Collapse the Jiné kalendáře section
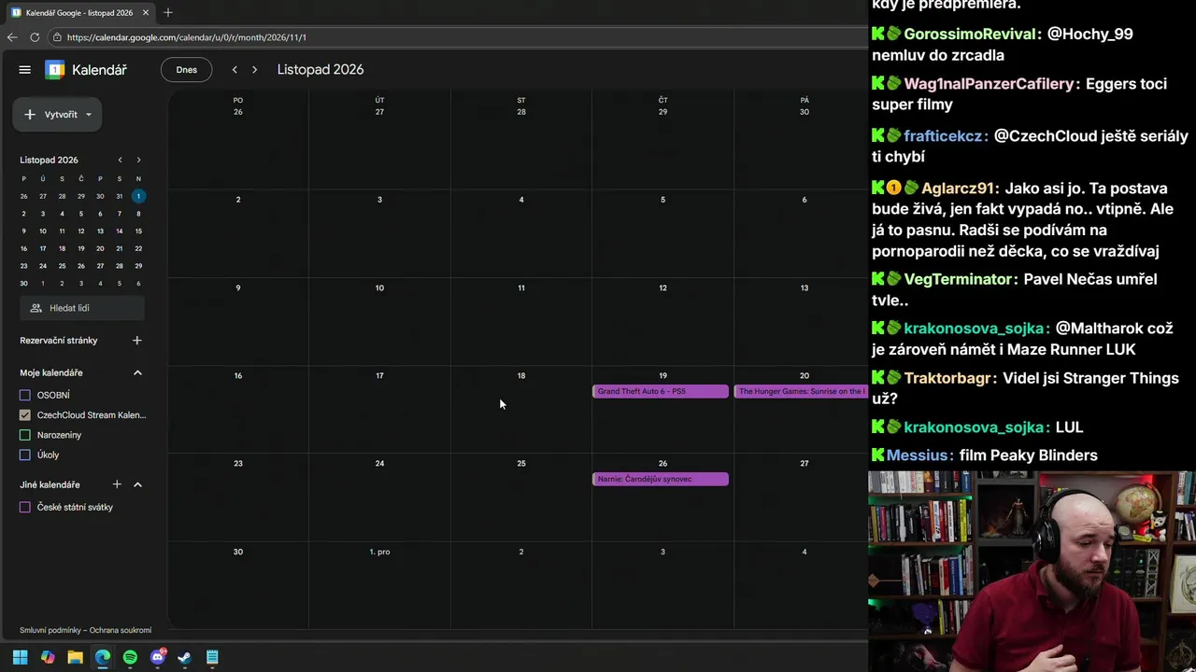Viewport: 1196px width, 672px height. (137, 484)
